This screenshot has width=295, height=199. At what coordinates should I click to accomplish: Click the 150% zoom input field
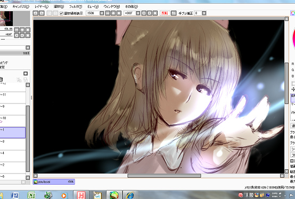(93, 13)
